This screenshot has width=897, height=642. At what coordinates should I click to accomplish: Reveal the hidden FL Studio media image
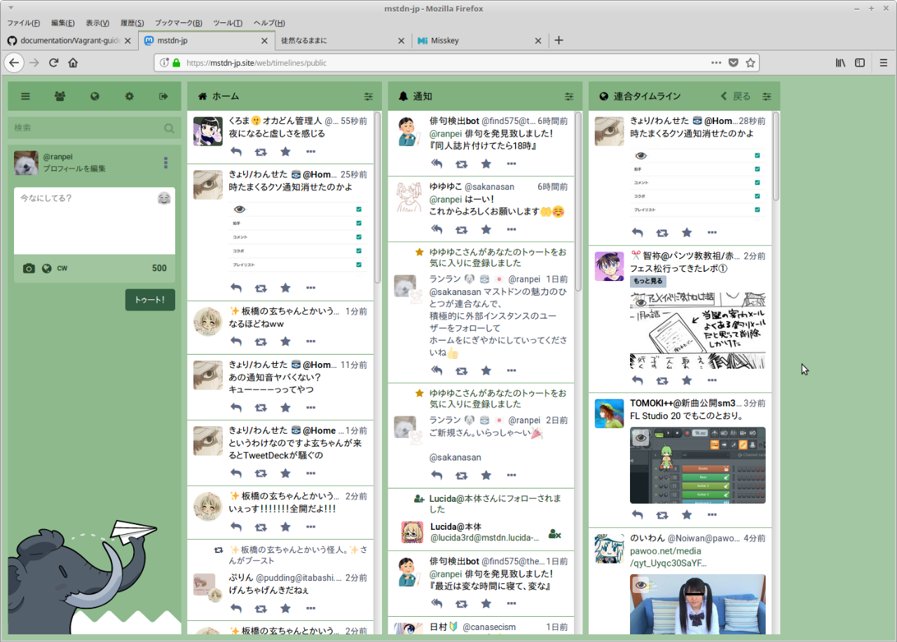point(641,438)
